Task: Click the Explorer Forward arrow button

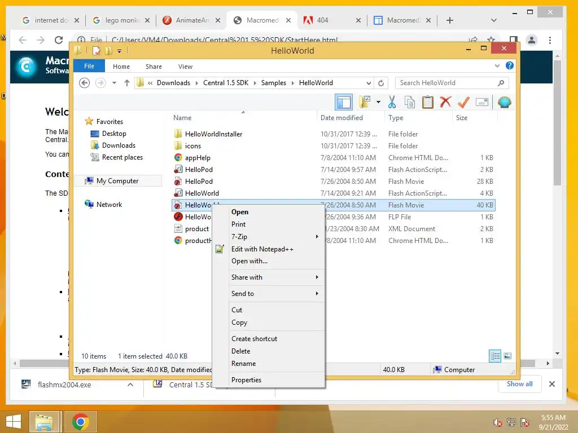Action: click(100, 83)
